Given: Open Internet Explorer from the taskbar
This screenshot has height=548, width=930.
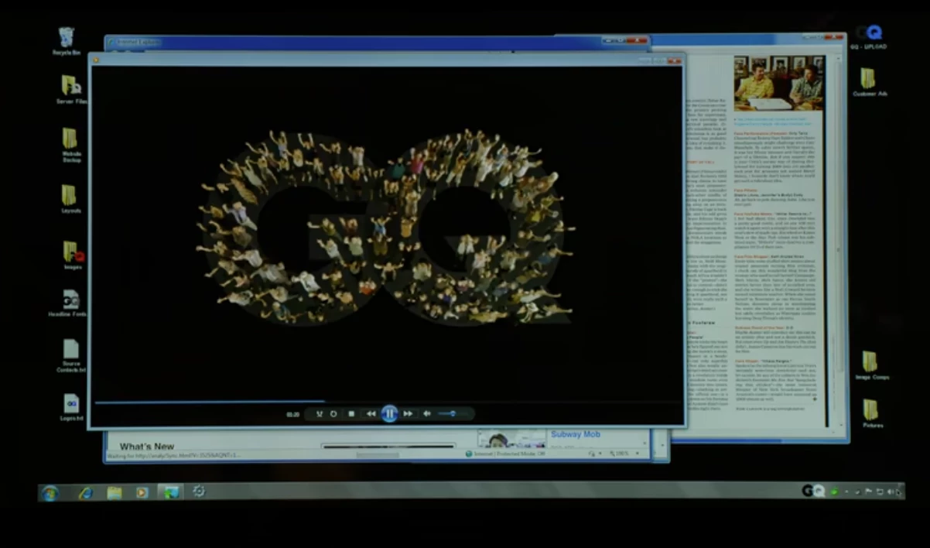Looking at the screenshot, I should pos(85,493).
